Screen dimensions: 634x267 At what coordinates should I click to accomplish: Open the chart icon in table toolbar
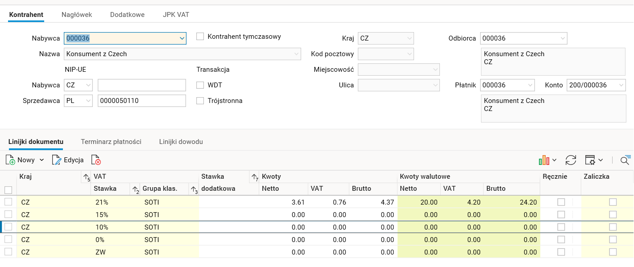[x=544, y=160]
